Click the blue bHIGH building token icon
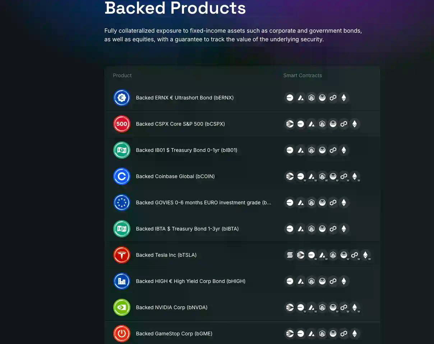Viewport: 434px width, 344px height. 122,281
